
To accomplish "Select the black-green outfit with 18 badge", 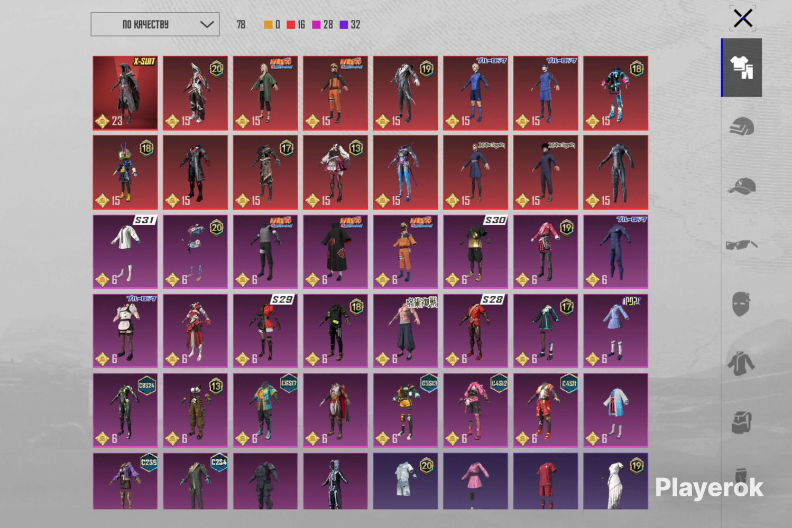I will pyautogui.click(x=335, y=331).
